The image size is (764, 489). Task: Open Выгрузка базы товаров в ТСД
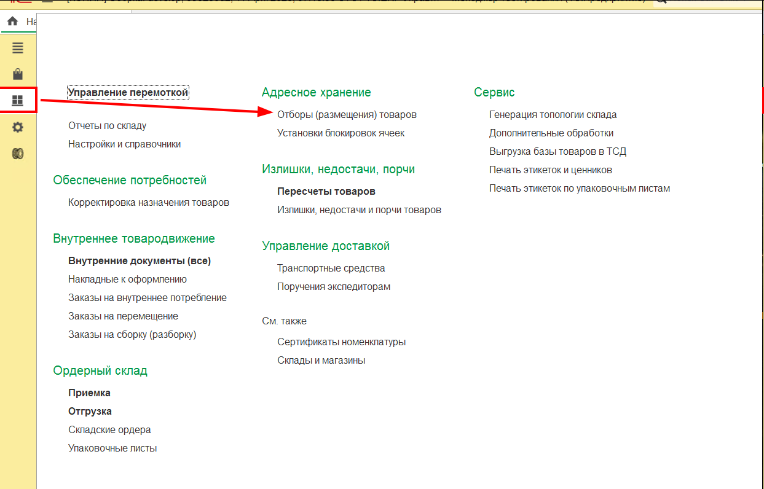pos(558,152)
